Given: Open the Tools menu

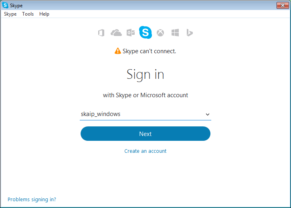Looking at the screenshot, I should [28, 14].
